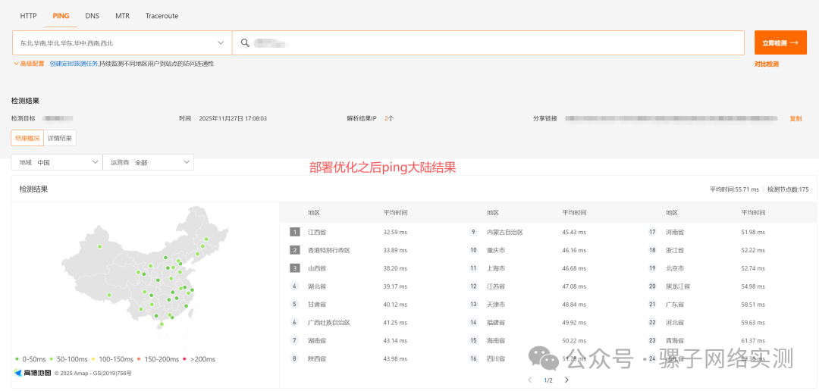Open the DNS tab
Viewport: 819px width, 391px height.
pos(93,16)
